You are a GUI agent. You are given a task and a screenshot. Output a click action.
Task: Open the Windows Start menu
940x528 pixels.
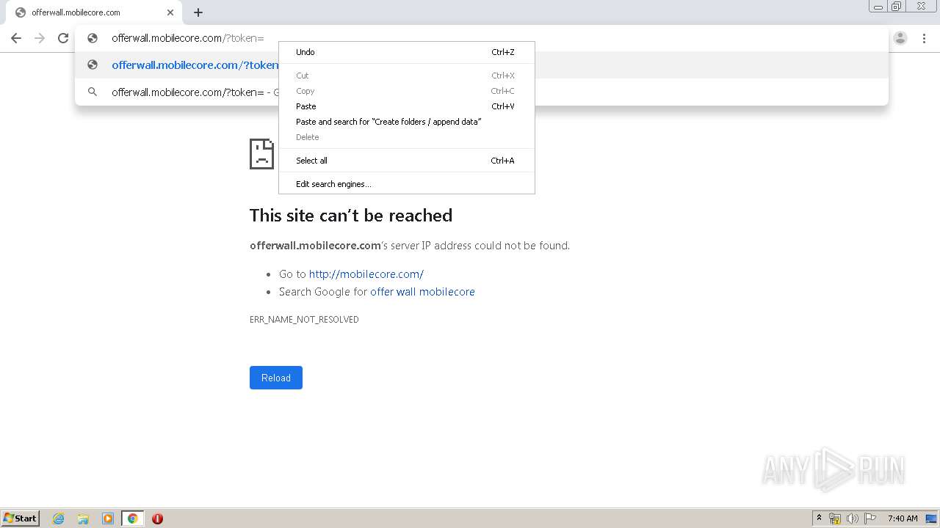(x=21, y=518)
